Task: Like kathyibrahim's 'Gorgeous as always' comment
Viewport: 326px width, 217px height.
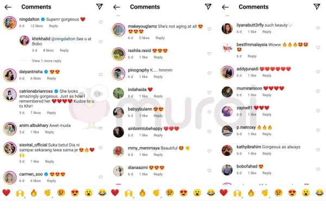Action: coord(318,150)
